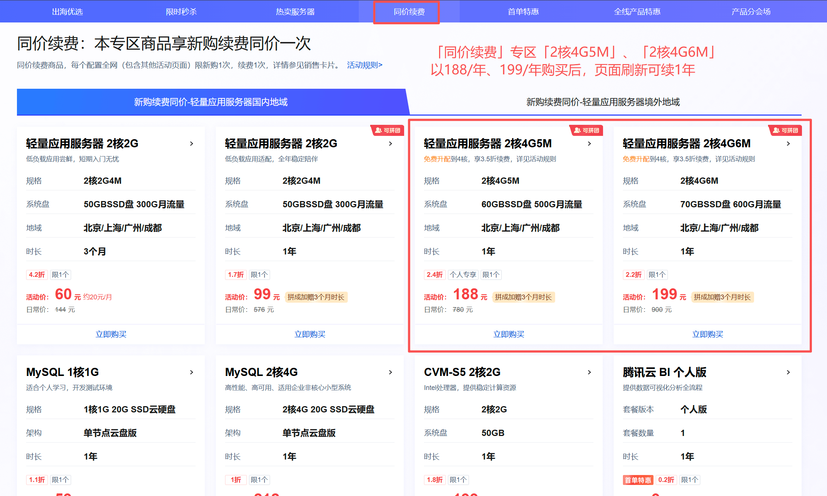
Task: Click 70GBSSD盘 600G月流量 value
Action: 731,204
